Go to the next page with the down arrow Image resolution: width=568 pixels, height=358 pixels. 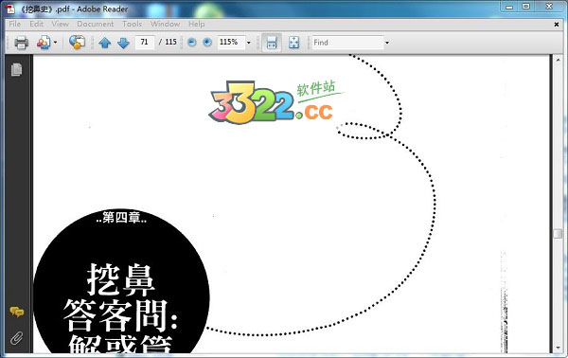tap(123, 43)
